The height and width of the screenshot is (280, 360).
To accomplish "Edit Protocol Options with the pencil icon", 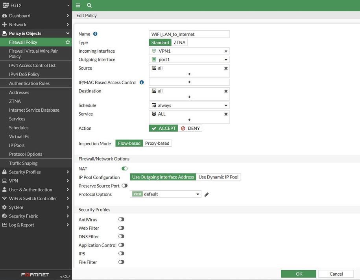I will (x=207, y=194).
